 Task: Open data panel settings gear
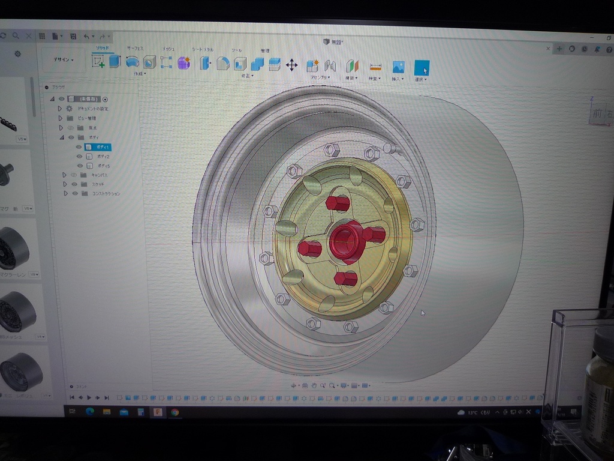(x=17, y=53)
